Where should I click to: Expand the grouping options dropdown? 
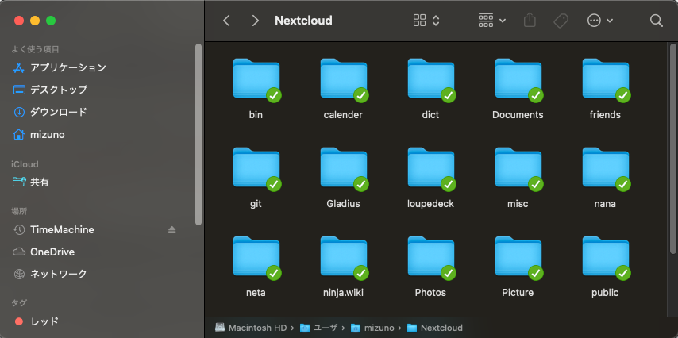click(492, 21)
